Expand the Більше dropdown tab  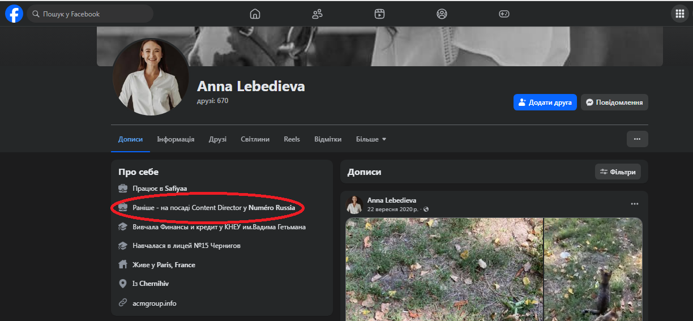pos(371,139)
